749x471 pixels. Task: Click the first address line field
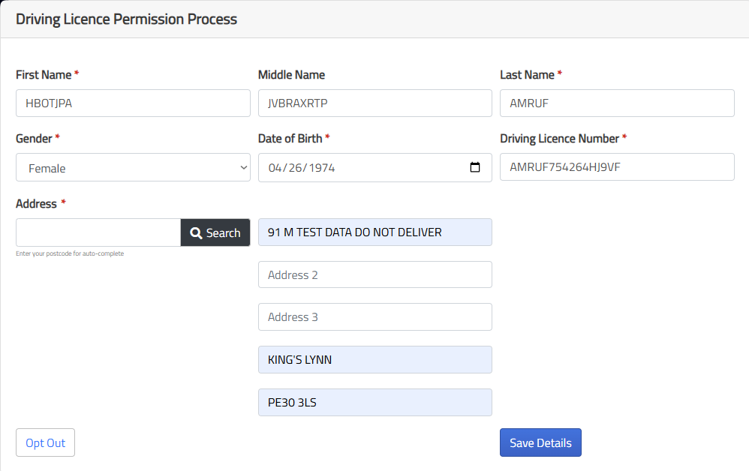374,232
